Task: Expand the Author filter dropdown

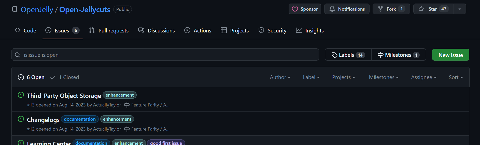Action: point(280,77)
